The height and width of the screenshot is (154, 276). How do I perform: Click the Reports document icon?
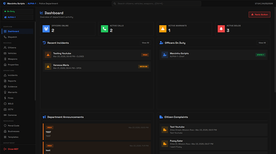5,81
